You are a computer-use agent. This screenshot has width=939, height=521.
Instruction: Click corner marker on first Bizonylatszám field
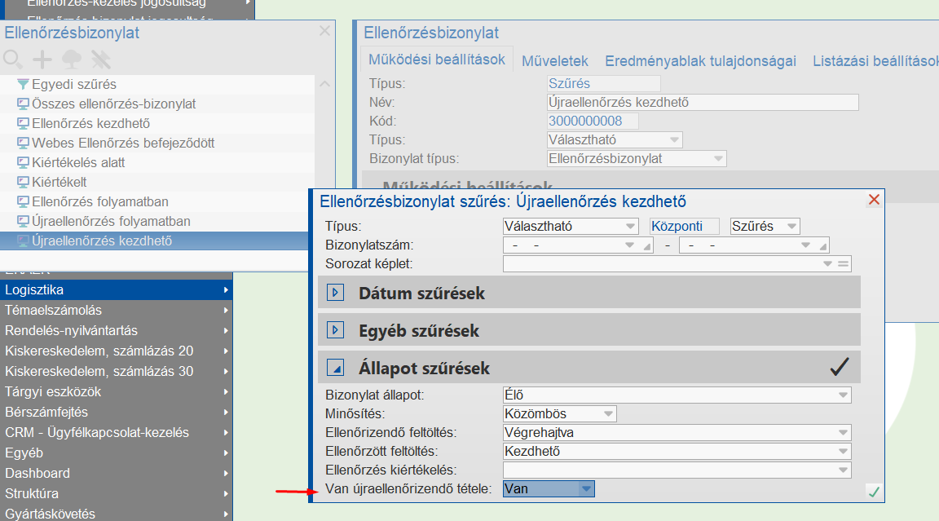point(647,247)
